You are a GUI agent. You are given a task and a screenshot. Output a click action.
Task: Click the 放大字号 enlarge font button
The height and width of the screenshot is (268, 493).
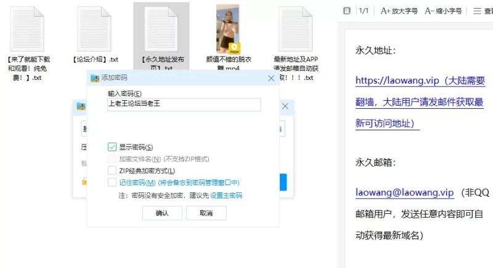pyautogui.click(x=399, y=11)
